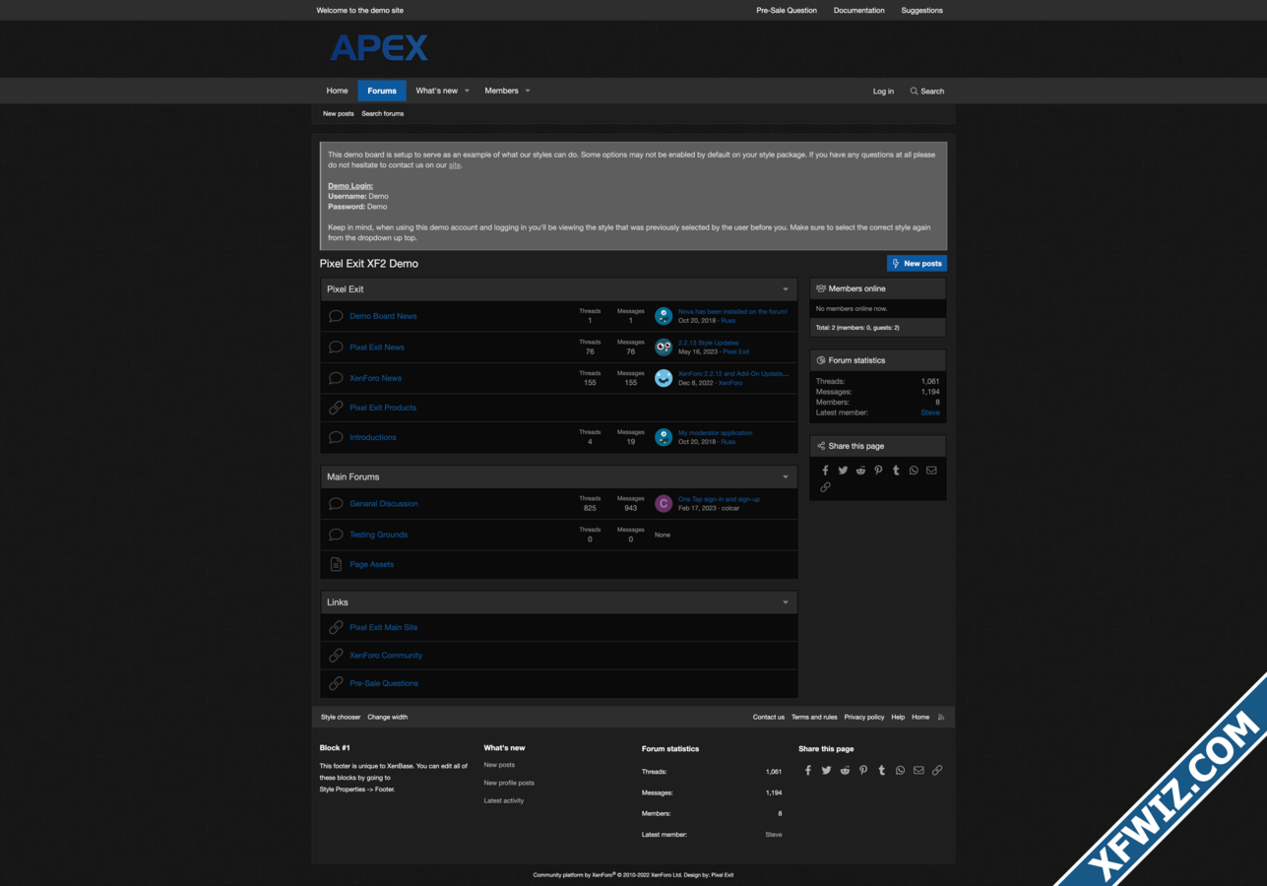Open the Pixel Exit News forum
This screenshot has height=886, width=1267.
tap(377, 348)
